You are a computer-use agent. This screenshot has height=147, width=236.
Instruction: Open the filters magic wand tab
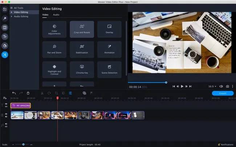pos(5,19)
